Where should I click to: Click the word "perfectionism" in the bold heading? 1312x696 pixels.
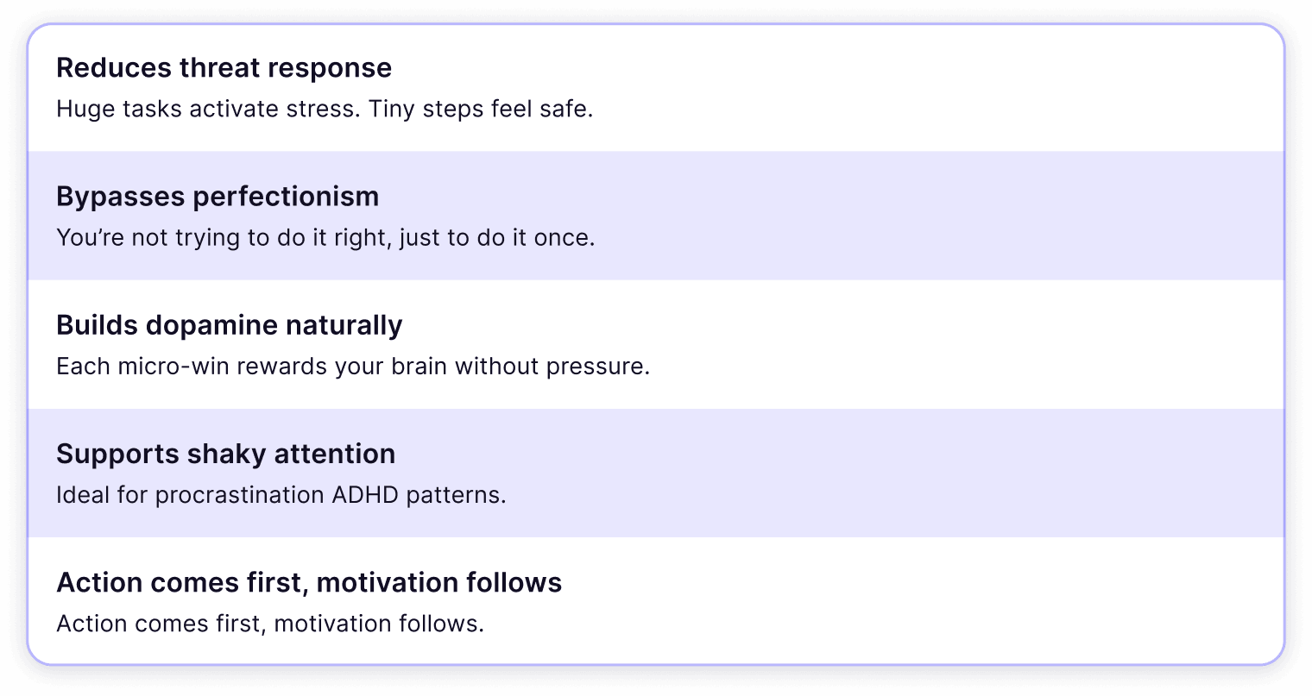click(x=286, y=197)
